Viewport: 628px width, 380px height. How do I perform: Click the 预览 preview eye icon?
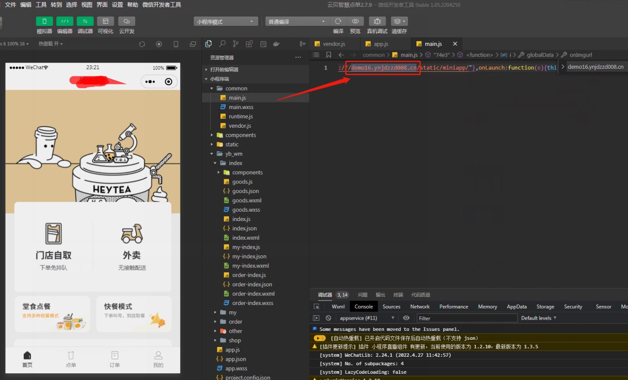click(x=355, y=21)
